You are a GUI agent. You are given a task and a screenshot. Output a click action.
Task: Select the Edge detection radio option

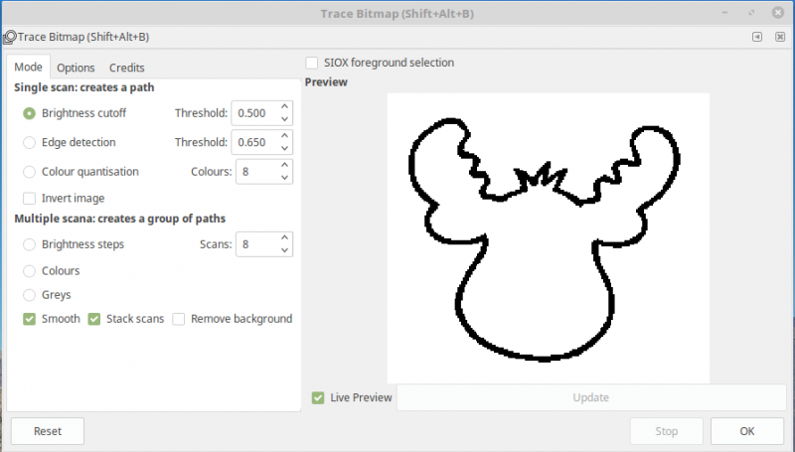[30, 142]
